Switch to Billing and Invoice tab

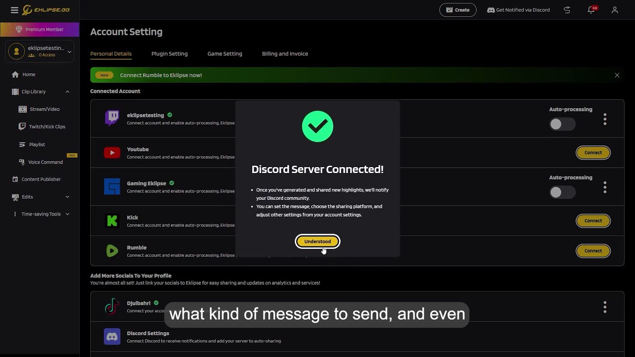[x=285, y=54]
